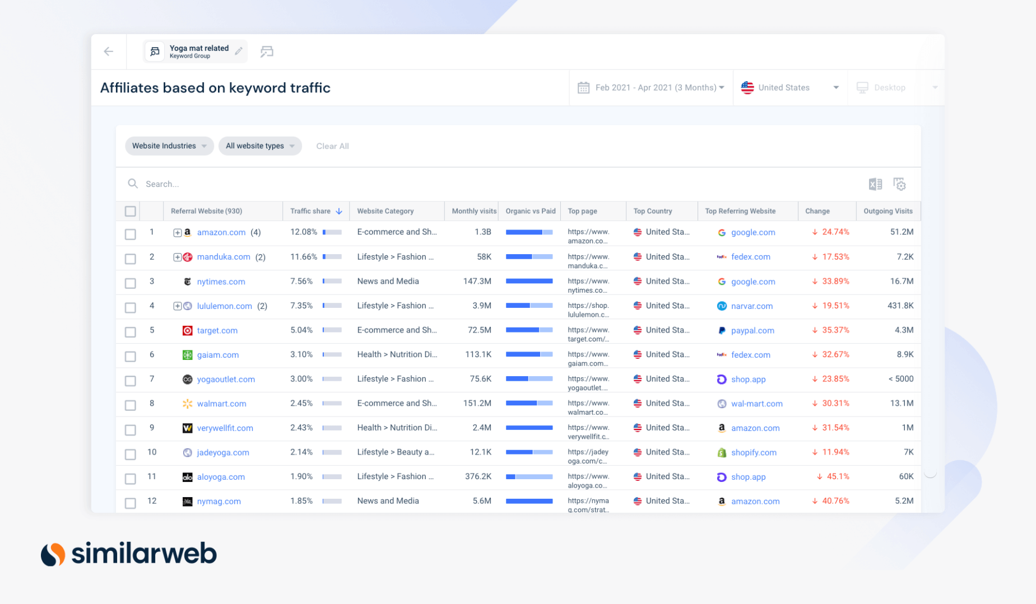The height and width of the screenshot is (604, 1036).
Task: Toggle the select-all checkbox in table header
Action: coord(131,212)
